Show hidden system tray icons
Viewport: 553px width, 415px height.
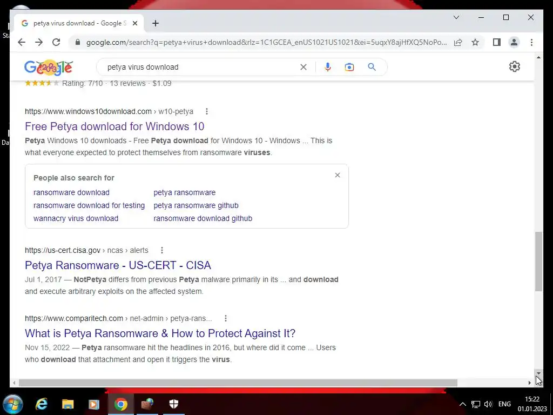pos(463,404)
